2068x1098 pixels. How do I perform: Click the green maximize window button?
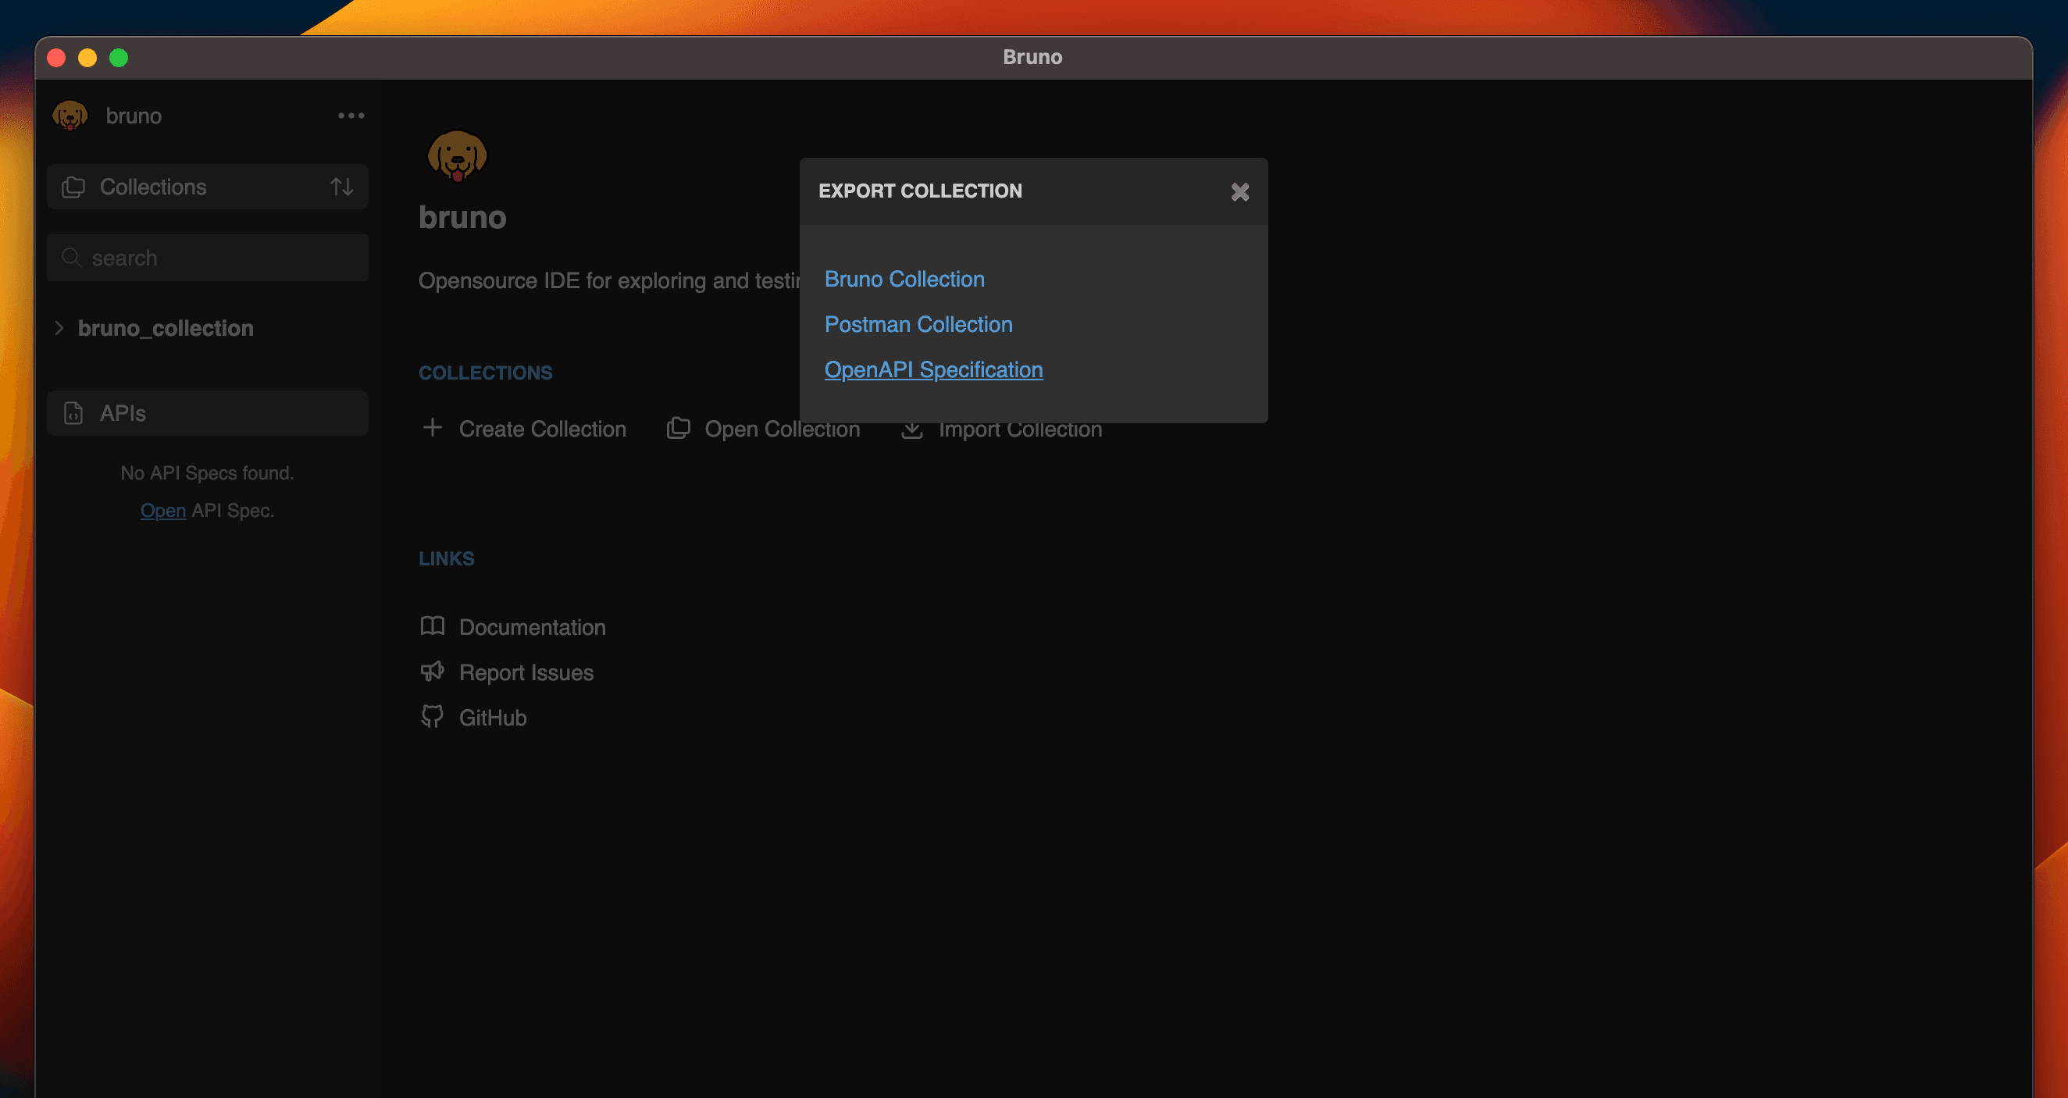click(119, 58)
